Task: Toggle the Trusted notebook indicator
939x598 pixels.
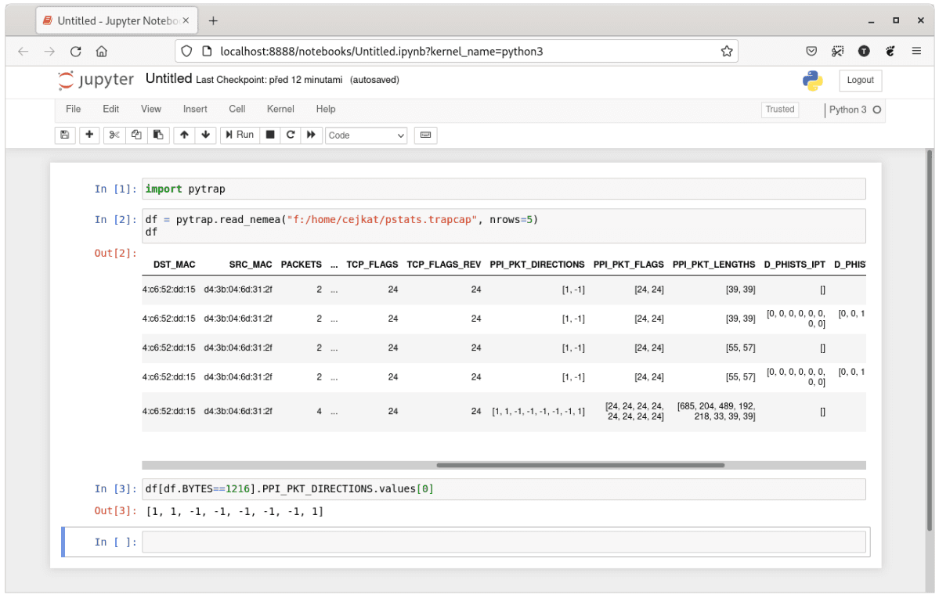Action: click(779, 110)
